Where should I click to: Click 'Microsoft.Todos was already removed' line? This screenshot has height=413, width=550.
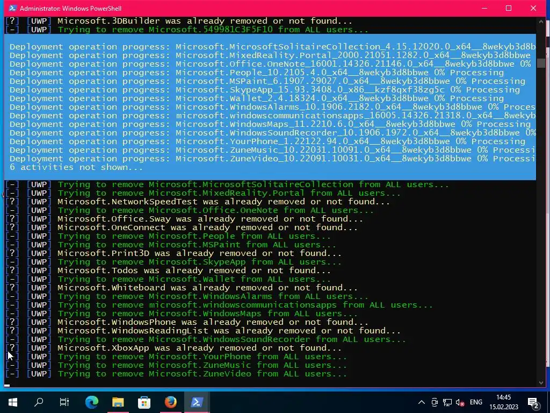tap(168, 270)
